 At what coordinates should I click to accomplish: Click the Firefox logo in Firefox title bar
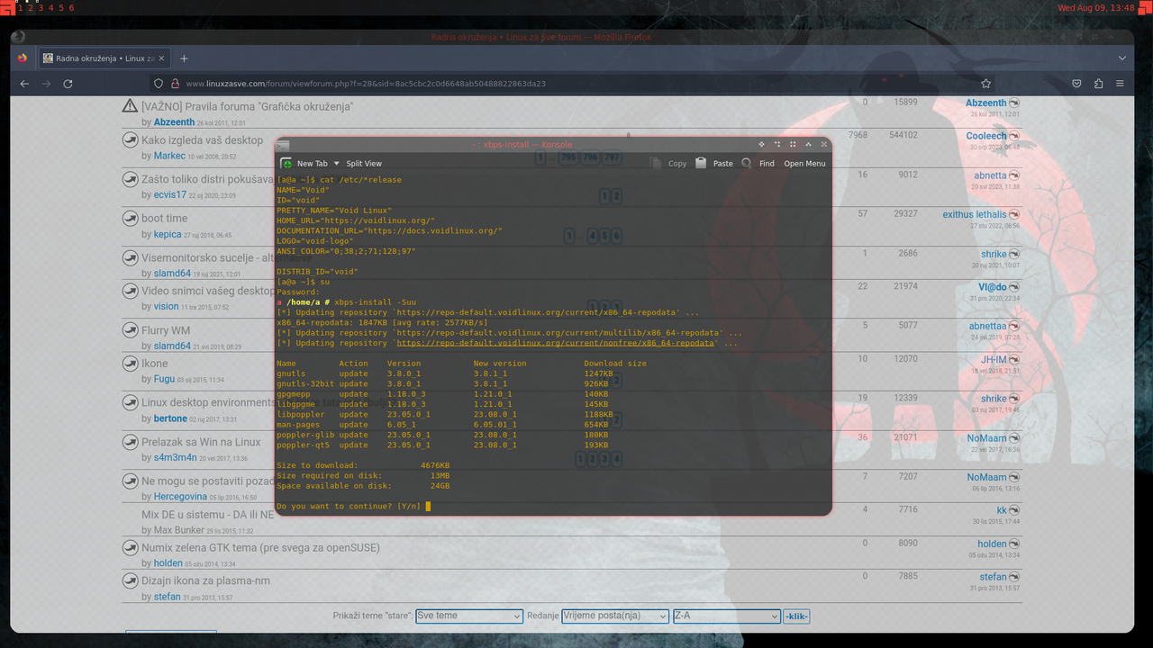point(18,37)
